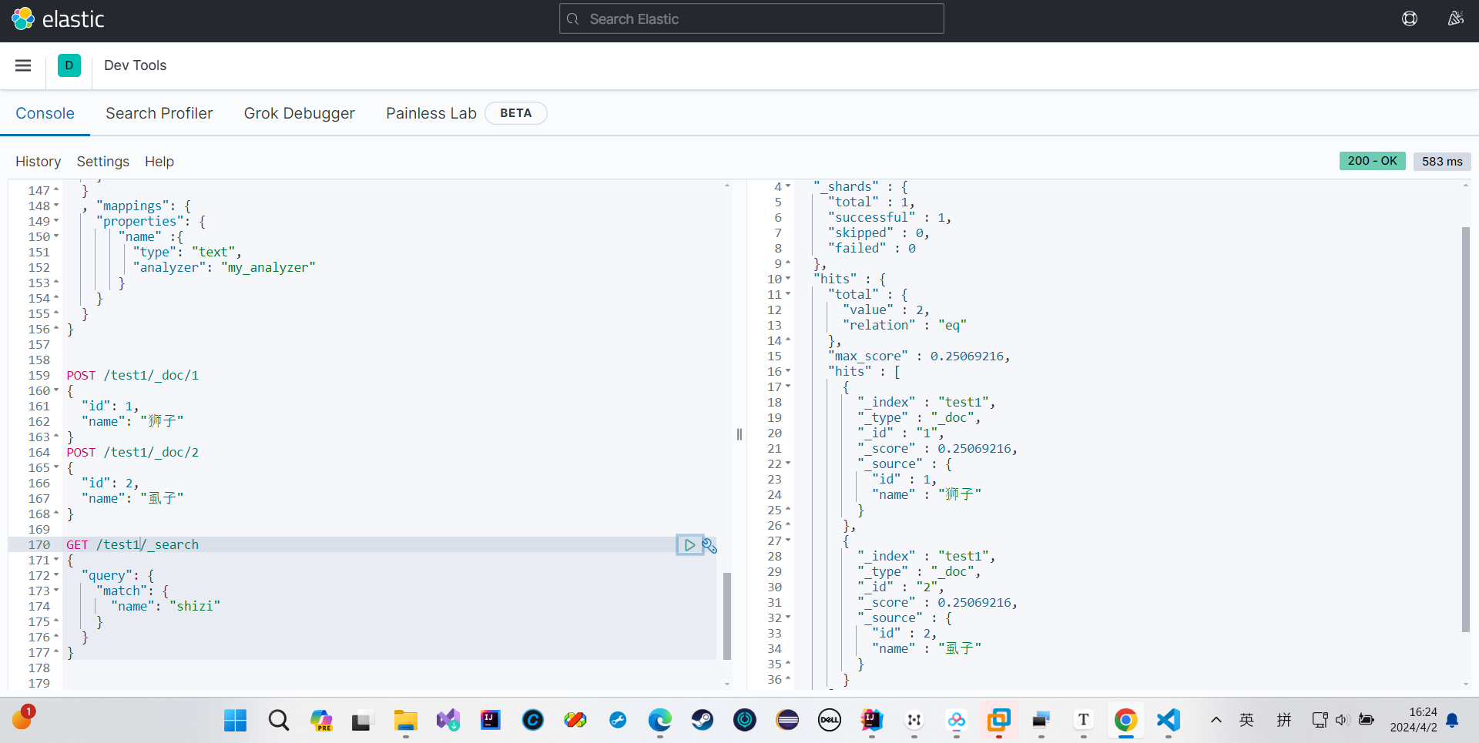Viewport: 1479px width, 743px height.
Task: Click the search magnifier icon in Elastic search bar
Action: 573,19
